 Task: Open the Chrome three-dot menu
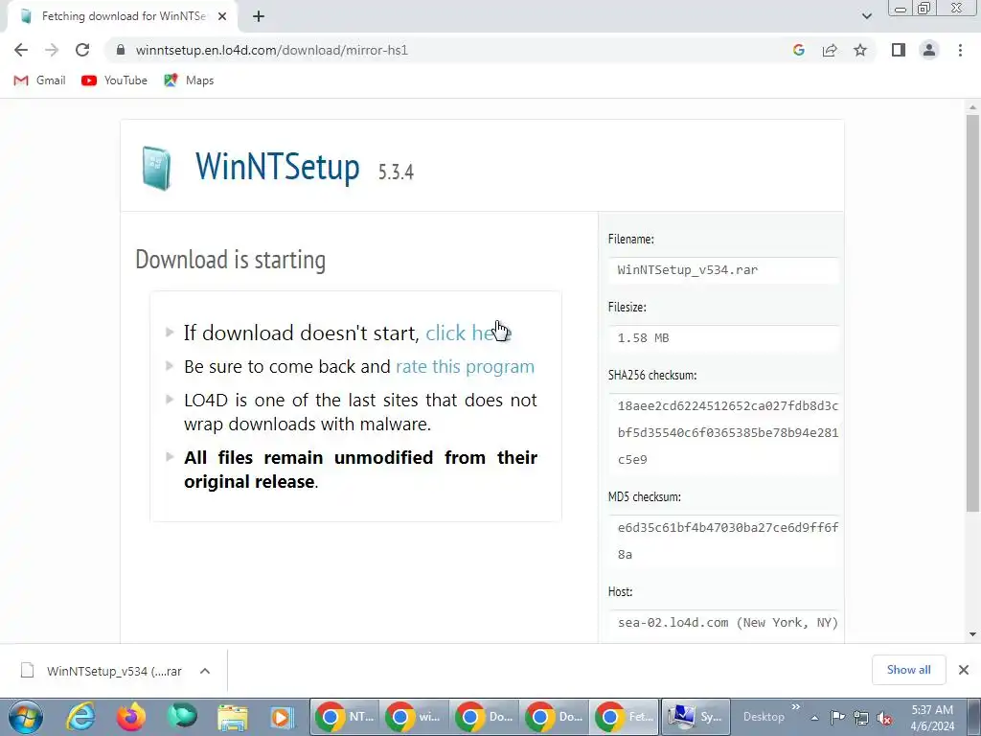[960, 50]
